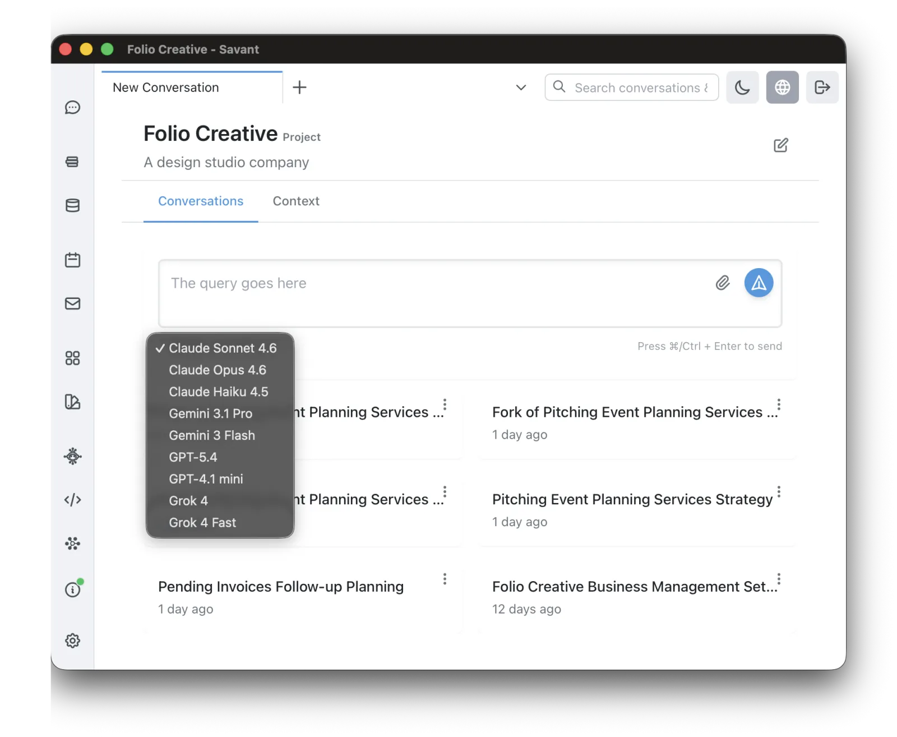
Task: Edit the Folio Creative project details
Action: 780,145
